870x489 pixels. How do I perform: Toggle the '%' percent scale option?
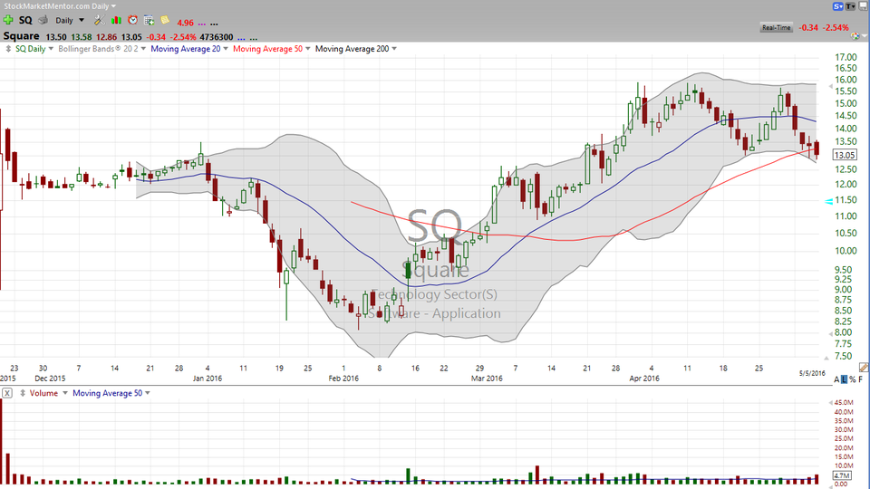(853, 379)
